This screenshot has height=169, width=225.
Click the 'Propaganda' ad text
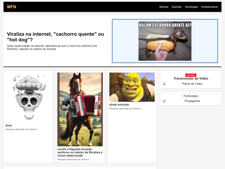tap(192, 101)
